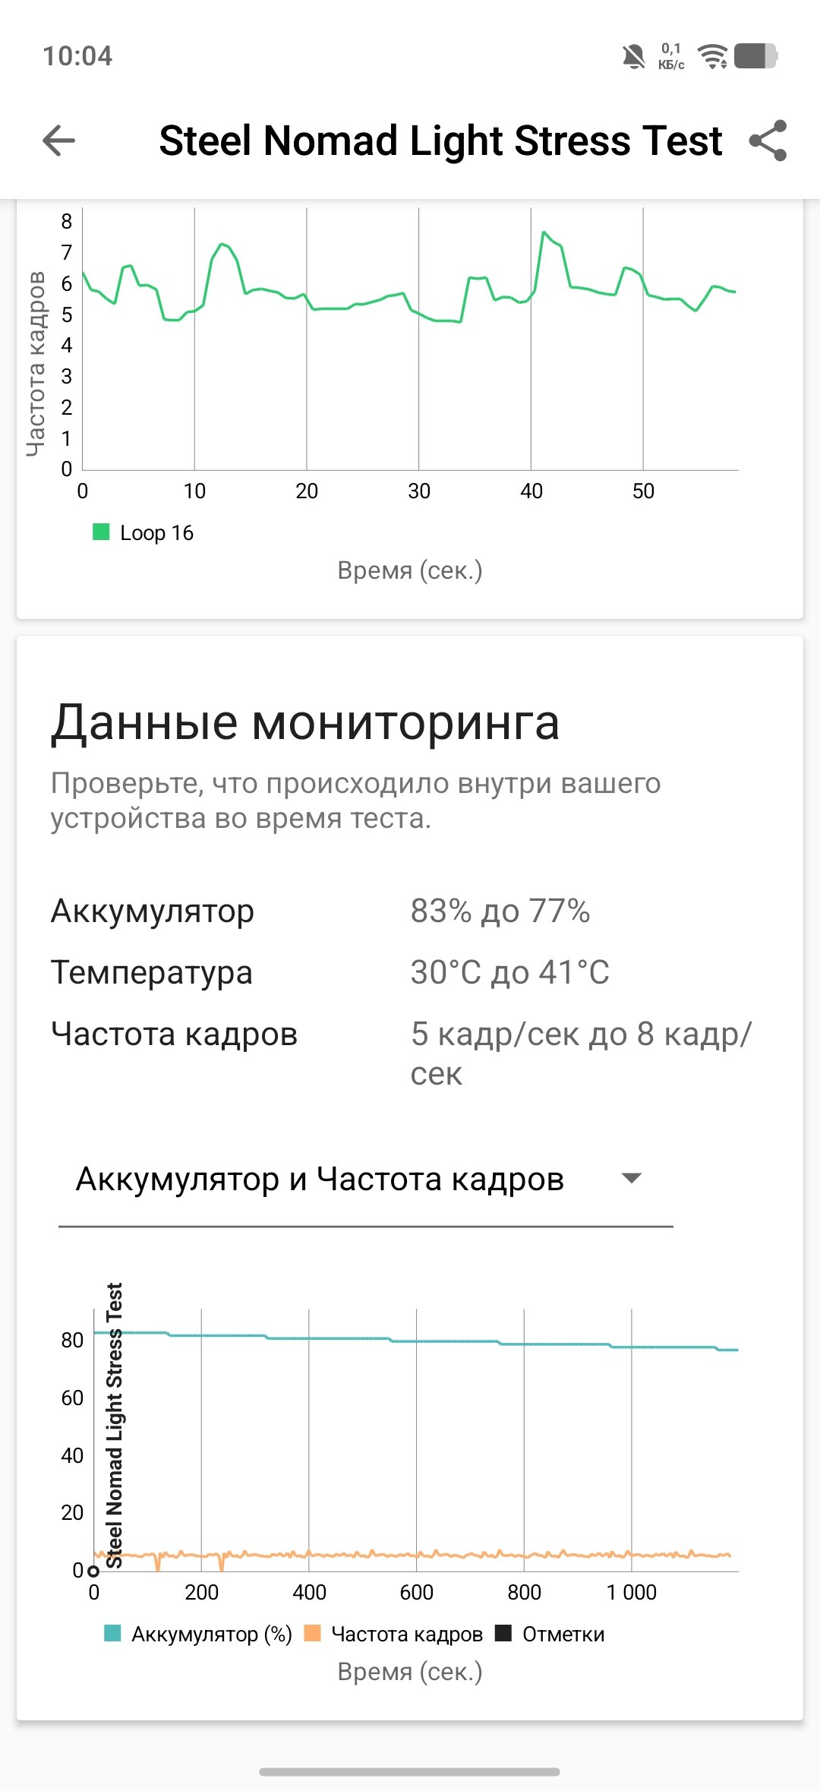Tap the share icon

pos(768,141)
